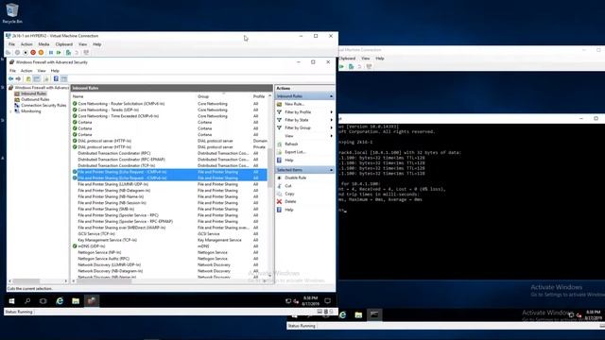Viewport: 605px width, 340px height.
Task: Select Connection Security Rules in the tree
Action: point(43,105)
